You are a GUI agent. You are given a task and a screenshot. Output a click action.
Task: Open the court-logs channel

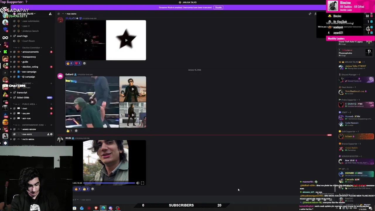pos(33,36)
